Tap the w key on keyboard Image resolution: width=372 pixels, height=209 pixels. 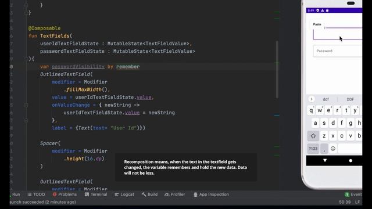click(x=320, y=110)
